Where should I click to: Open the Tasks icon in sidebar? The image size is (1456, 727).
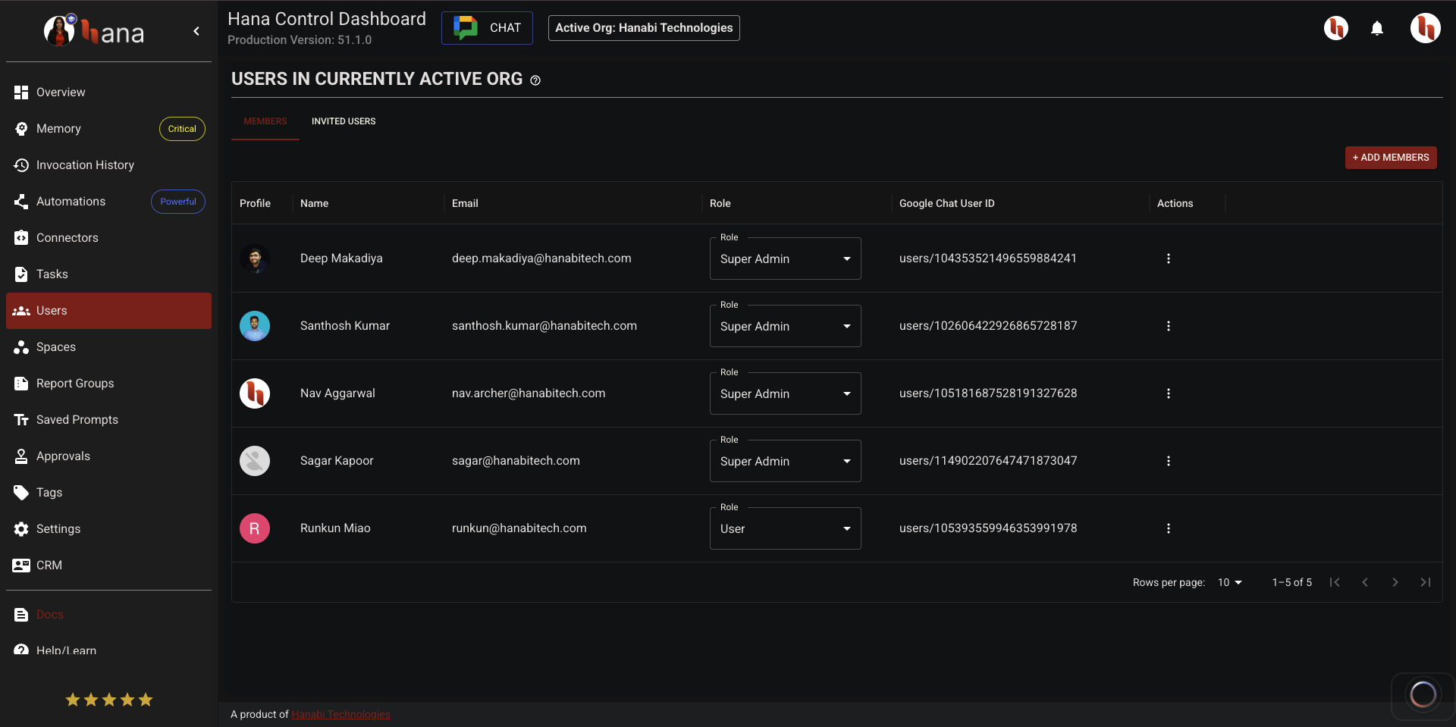tap(21, 274)
